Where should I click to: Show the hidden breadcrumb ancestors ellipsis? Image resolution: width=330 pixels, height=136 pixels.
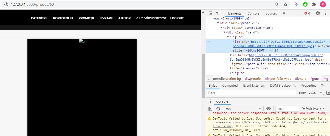tap(210, 79)
